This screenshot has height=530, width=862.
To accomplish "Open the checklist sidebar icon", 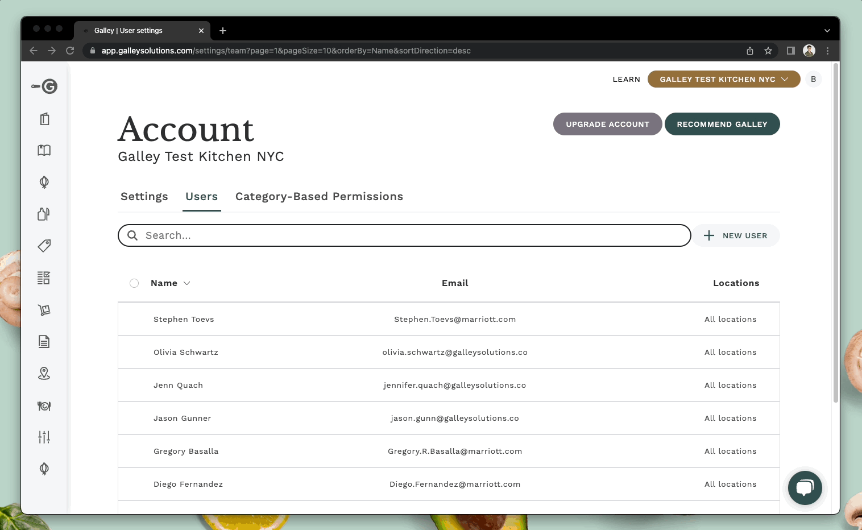I will (x=44, y=278).
